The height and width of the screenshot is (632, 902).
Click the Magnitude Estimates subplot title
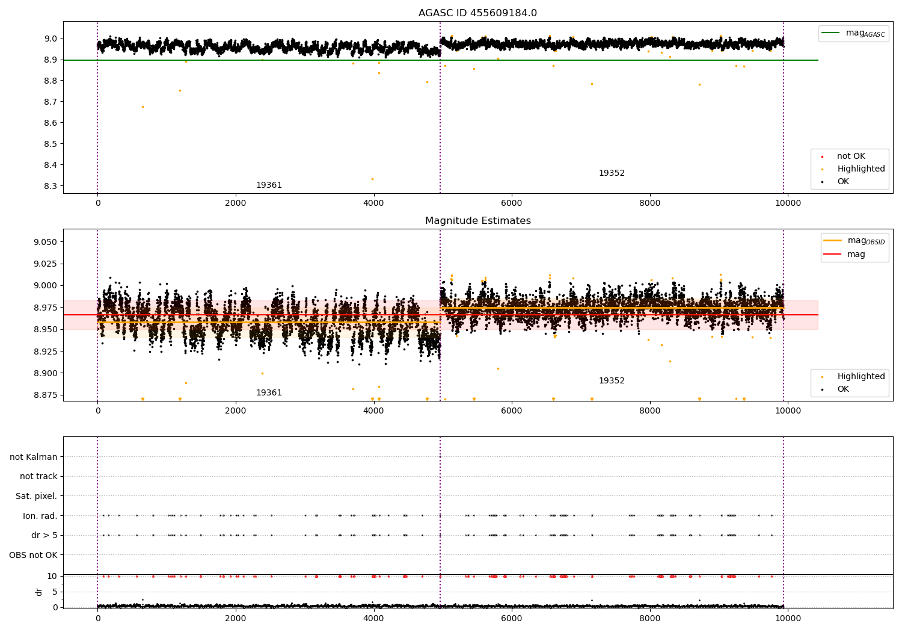point(477,221)
